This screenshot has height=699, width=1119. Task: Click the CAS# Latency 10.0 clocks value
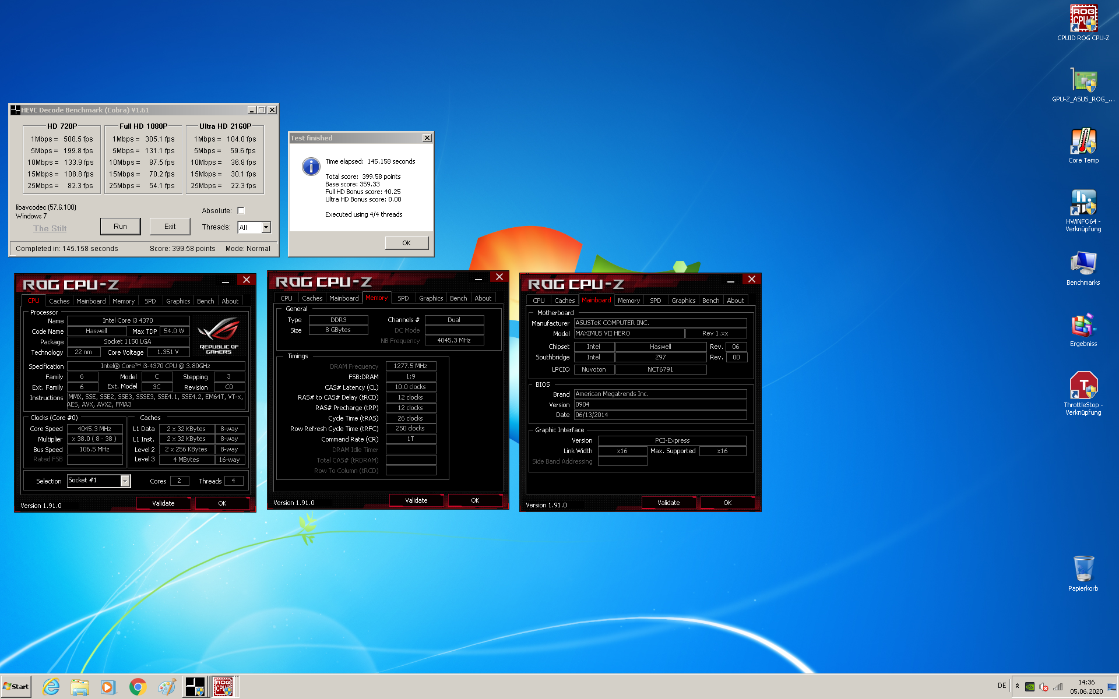(410, 387)
